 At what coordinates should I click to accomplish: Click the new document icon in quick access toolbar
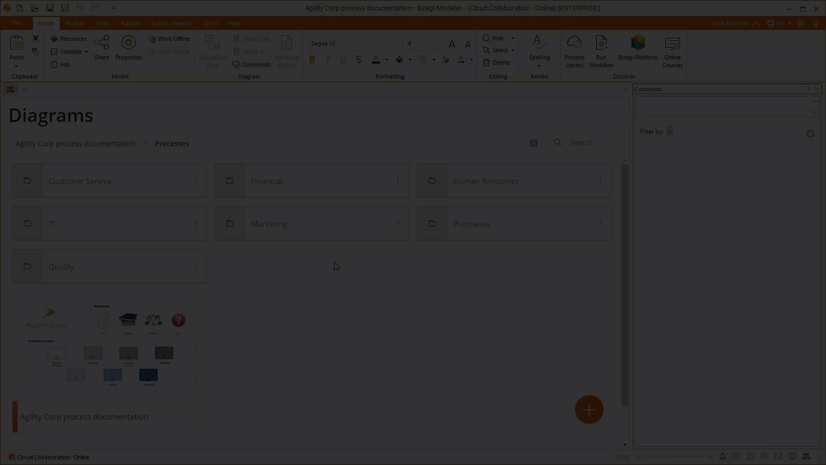tap(20, 8)
